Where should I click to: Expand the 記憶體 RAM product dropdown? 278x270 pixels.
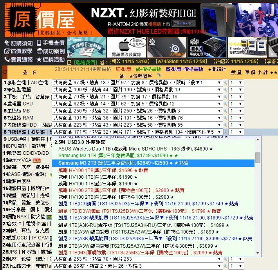coord(137,118)
